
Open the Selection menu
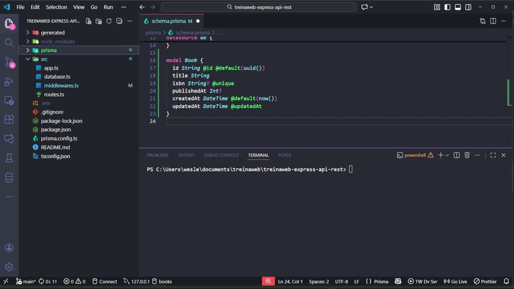click(x=56, y=7)
